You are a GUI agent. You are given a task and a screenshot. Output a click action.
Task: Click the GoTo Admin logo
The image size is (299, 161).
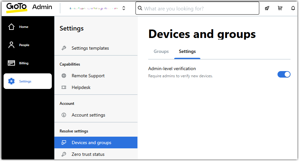29,8
